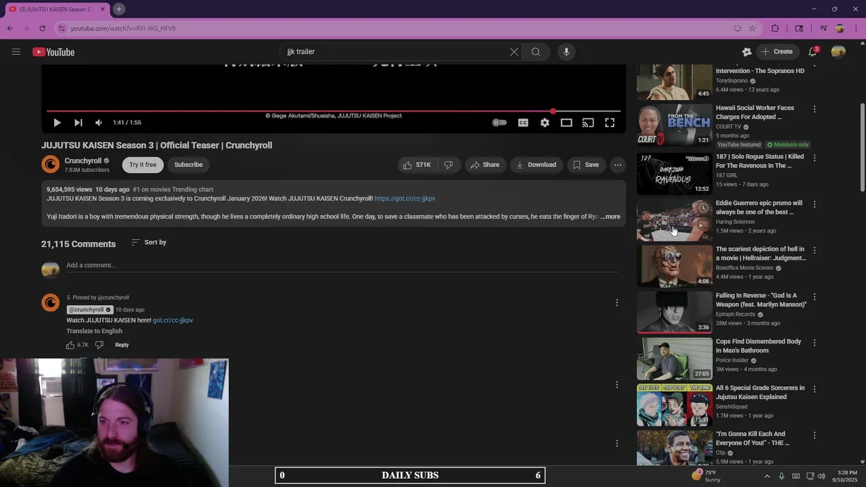Image resolution: width=866 pixels, height=487 pixels.
Task: Show hidden system tray icons
Action: [x=767, y=476]
